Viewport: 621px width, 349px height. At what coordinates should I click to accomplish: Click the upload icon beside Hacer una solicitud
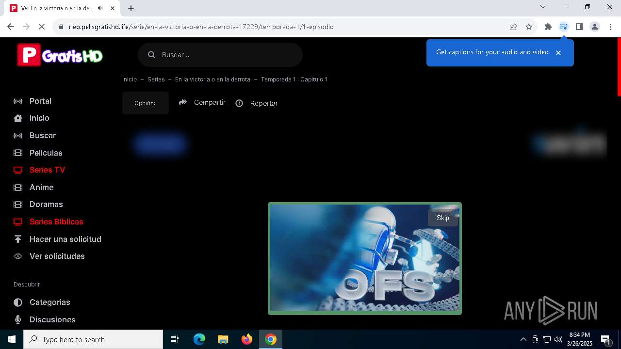coord(18,239)
